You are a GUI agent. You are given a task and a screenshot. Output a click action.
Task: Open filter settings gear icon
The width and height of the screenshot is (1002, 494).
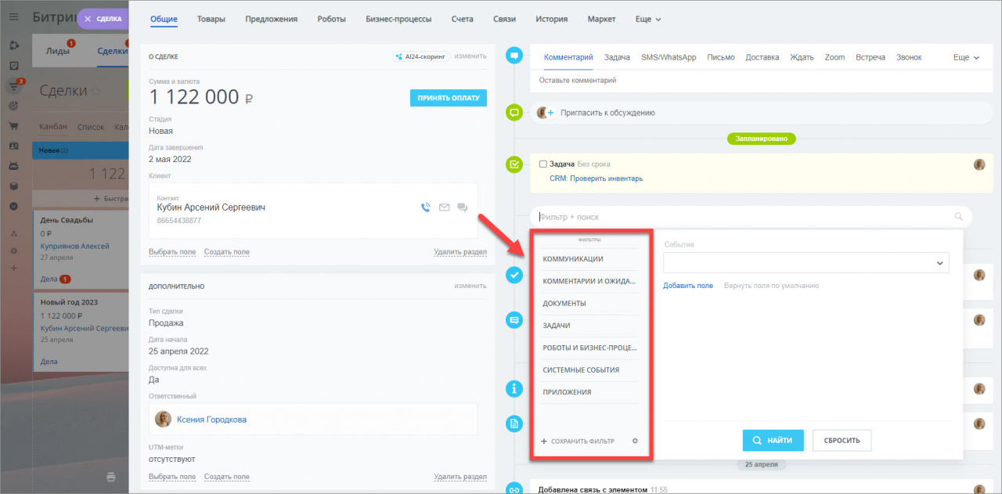pos(635,441)
